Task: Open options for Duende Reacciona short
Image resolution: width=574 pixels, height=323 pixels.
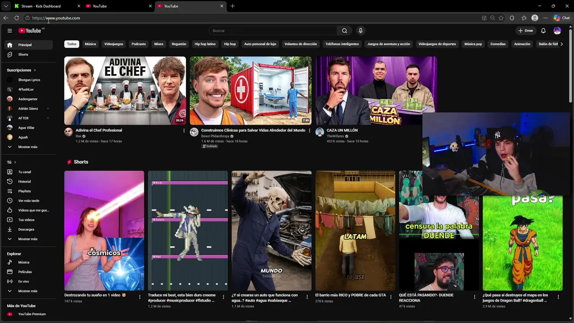Action: (x=474, y=297)
